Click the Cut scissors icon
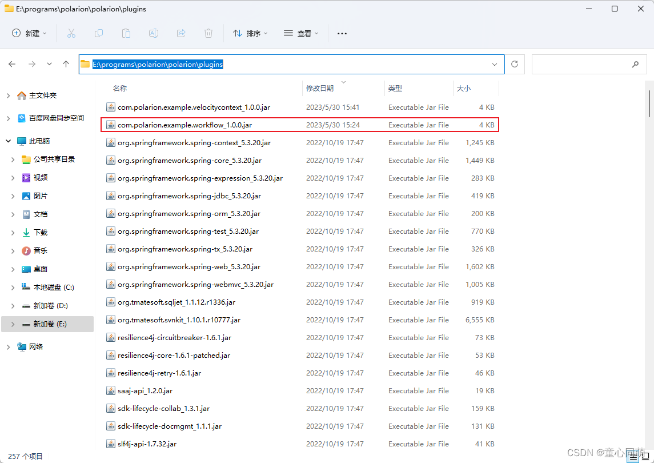This screenshot has width=654, height=463. pyautogui.click(x=71, y=33)
